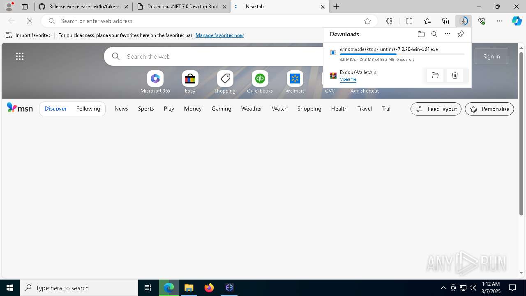Open the Microsoft 365 shortcut
The image size is (526, 296).
click(155, 82)
